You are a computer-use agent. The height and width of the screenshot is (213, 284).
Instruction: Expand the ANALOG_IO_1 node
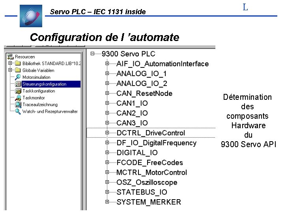(x=107, y=73)
